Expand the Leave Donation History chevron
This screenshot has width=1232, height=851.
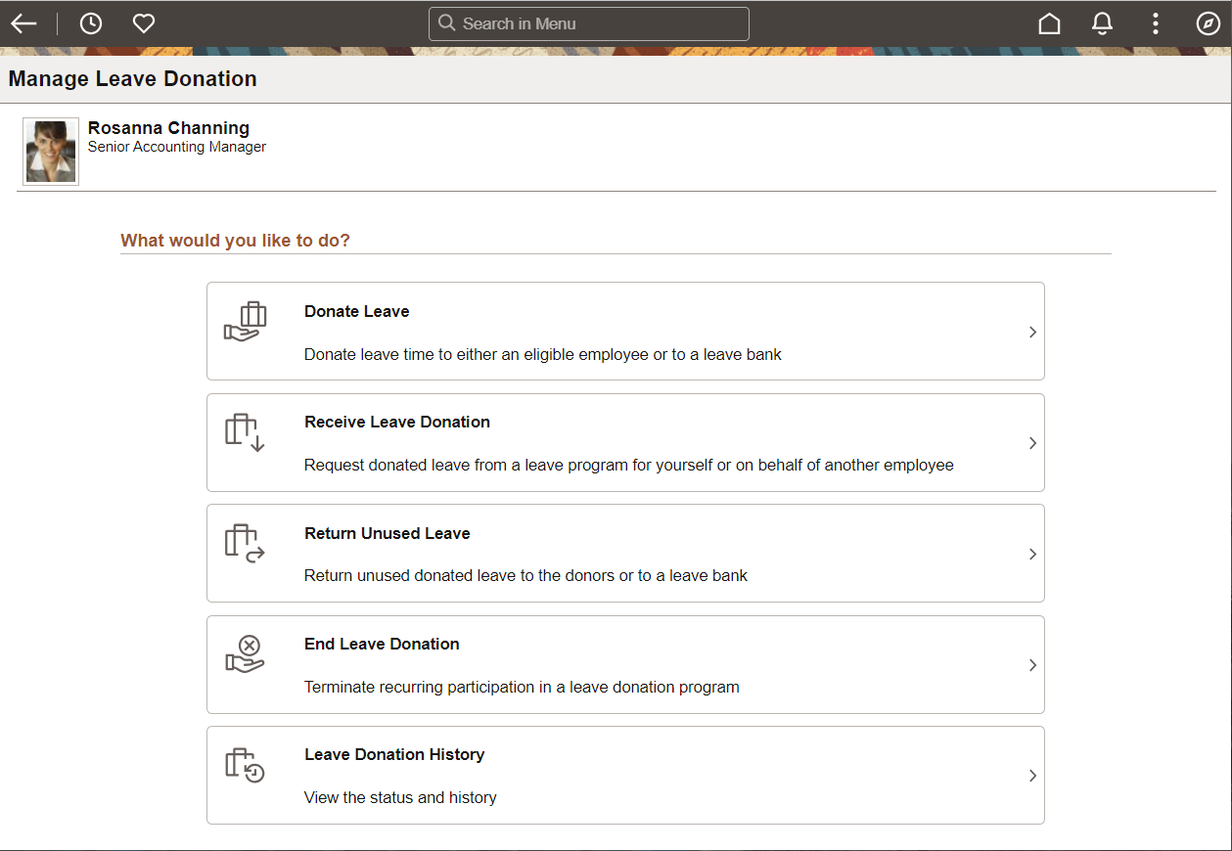click(x=1032, y=776)
